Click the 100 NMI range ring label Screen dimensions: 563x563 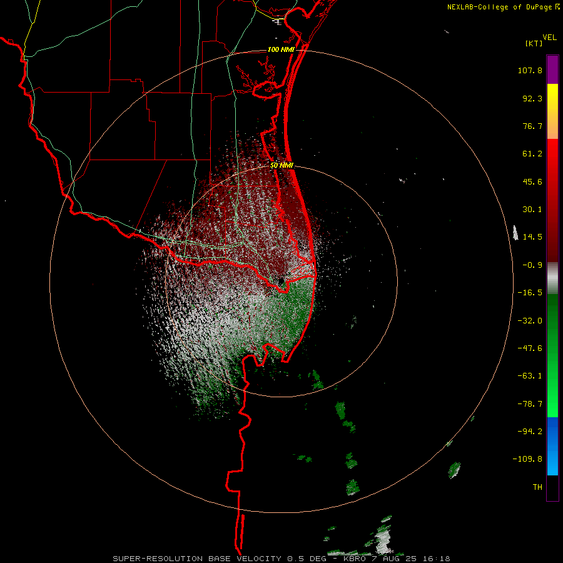point(281,49)
